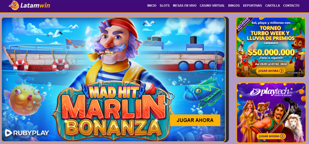
Task: Open the SLOTS menu item
Action: tap(164, 5)
